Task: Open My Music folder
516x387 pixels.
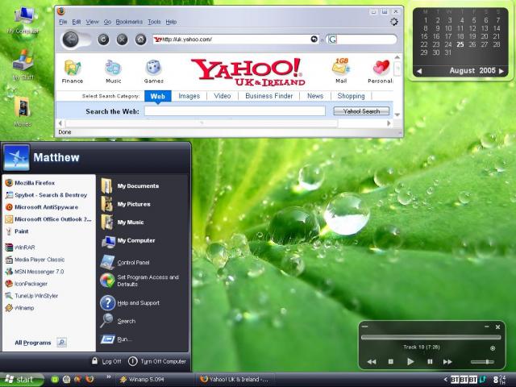Action: pyautogui.click(x=123, y=223)
